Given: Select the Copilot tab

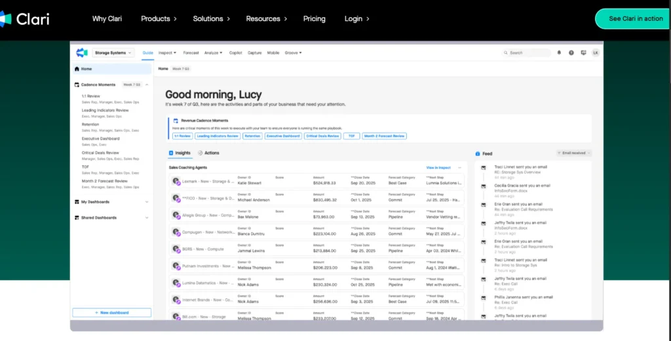Looking at the screenshot, I should point(235,52).
